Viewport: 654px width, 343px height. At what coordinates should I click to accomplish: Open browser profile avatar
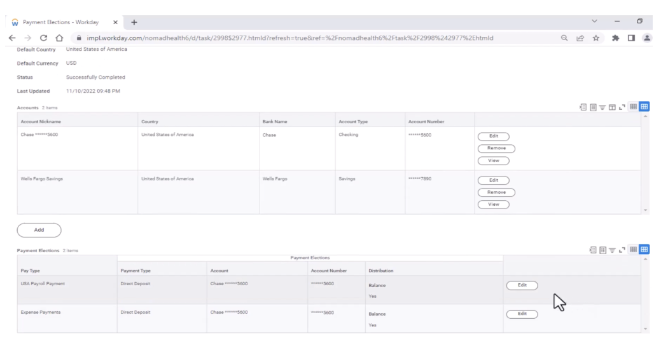647,38
